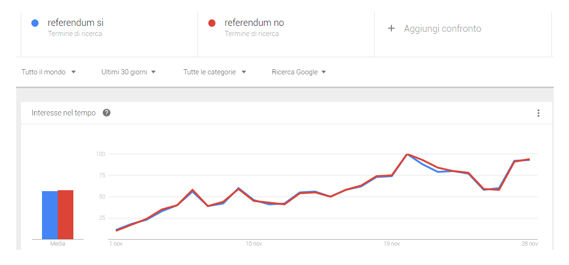The width and height of the screenshot is (569, 265).
Task: Click the Aggiungi confronto text
Action: (443, 29)
